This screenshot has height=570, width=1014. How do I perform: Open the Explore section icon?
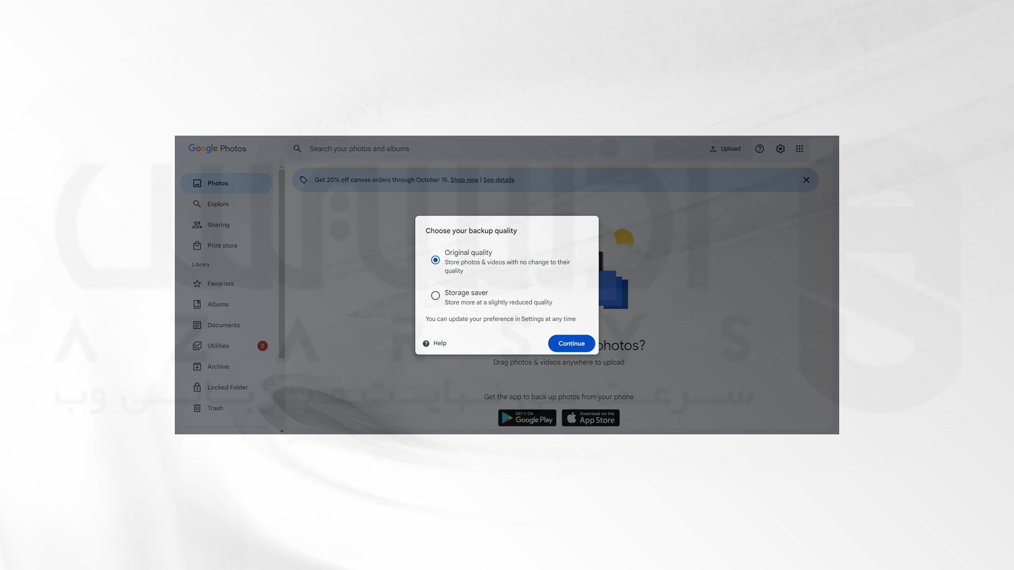coord(197,204)
